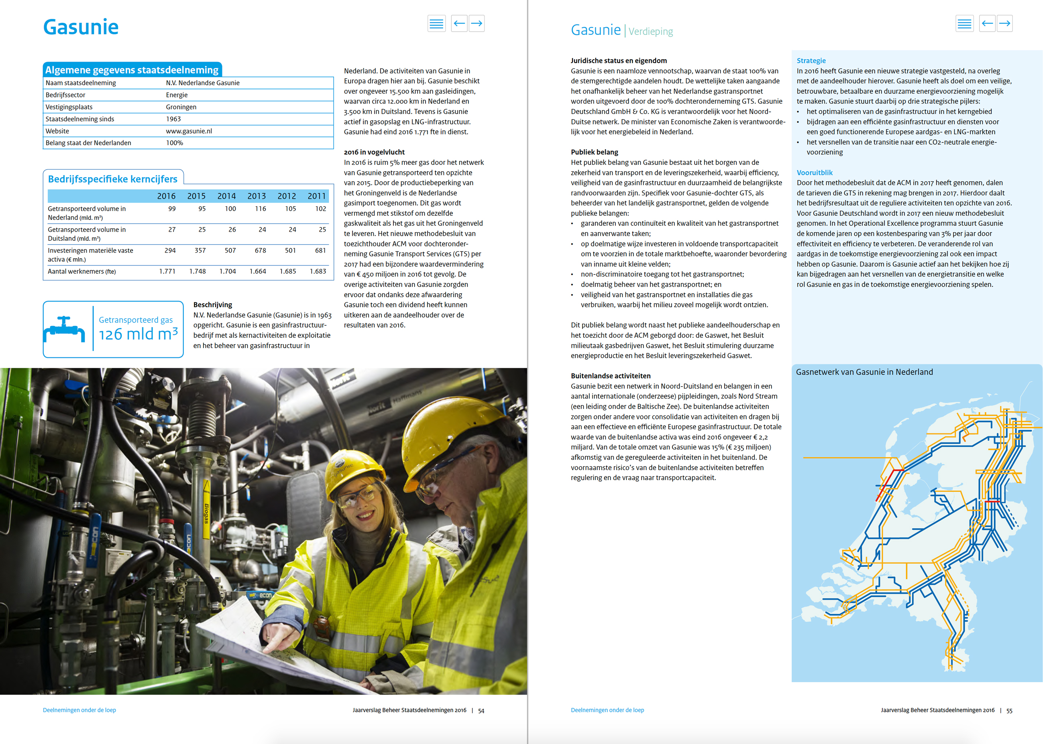Click 'Deelnemingen onder de loep' footer link on page 55
Viewport: 1055px width, 744px height.
pos(607,710)
